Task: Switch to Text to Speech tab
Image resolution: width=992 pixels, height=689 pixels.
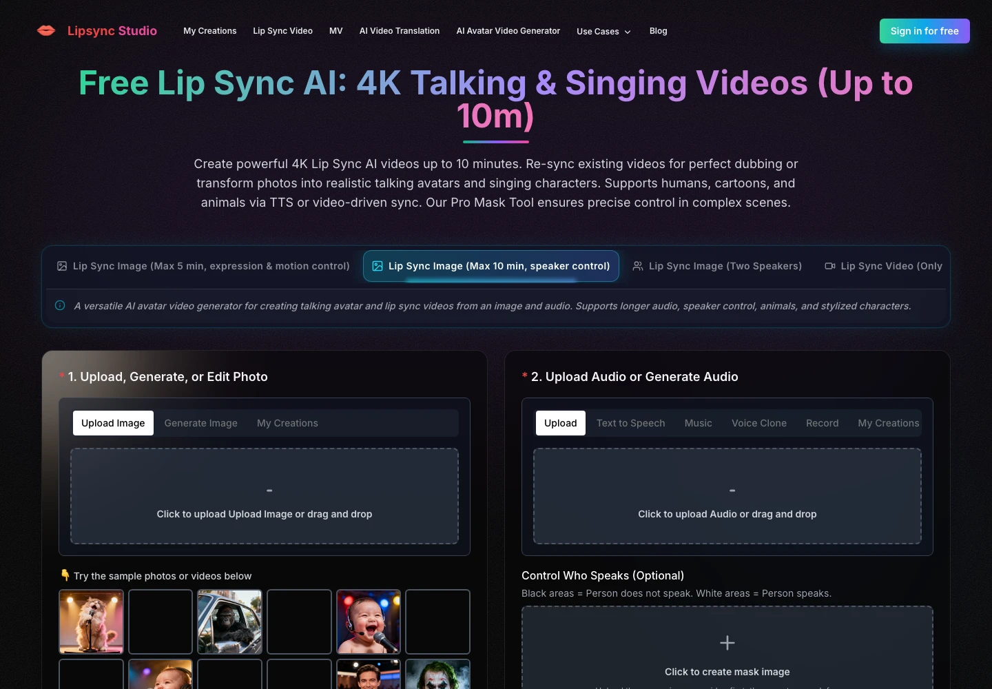Action: click(x=631, y=423)
